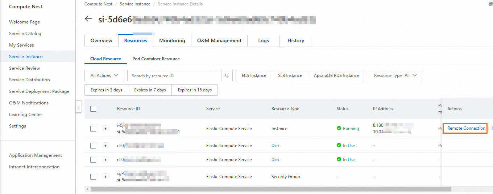Click the Instance resource type cell

[279, 128]
